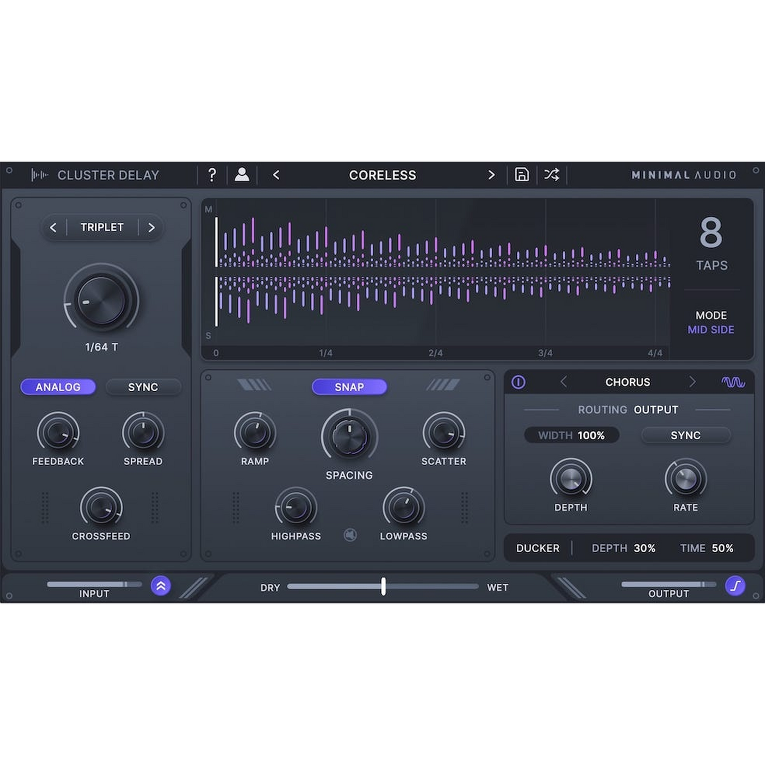Viewport: 765px width, 765px height.
Task: Toggle the chorus effect power button
Action: coord(518,382)
